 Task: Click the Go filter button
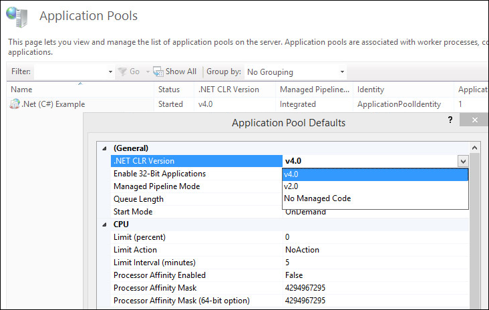click(x=128, y=71)
